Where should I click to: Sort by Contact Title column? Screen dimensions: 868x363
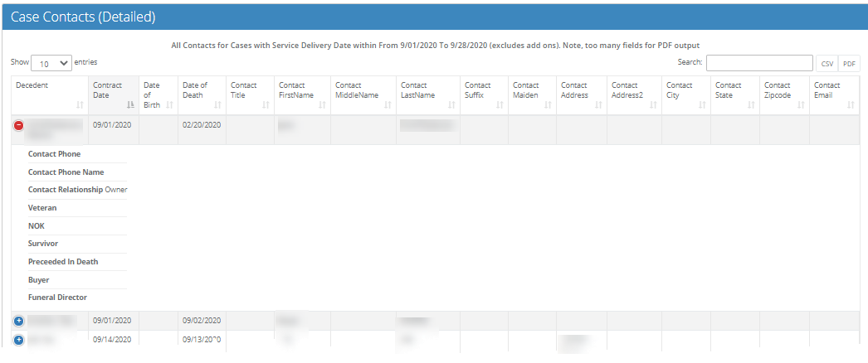249,94
